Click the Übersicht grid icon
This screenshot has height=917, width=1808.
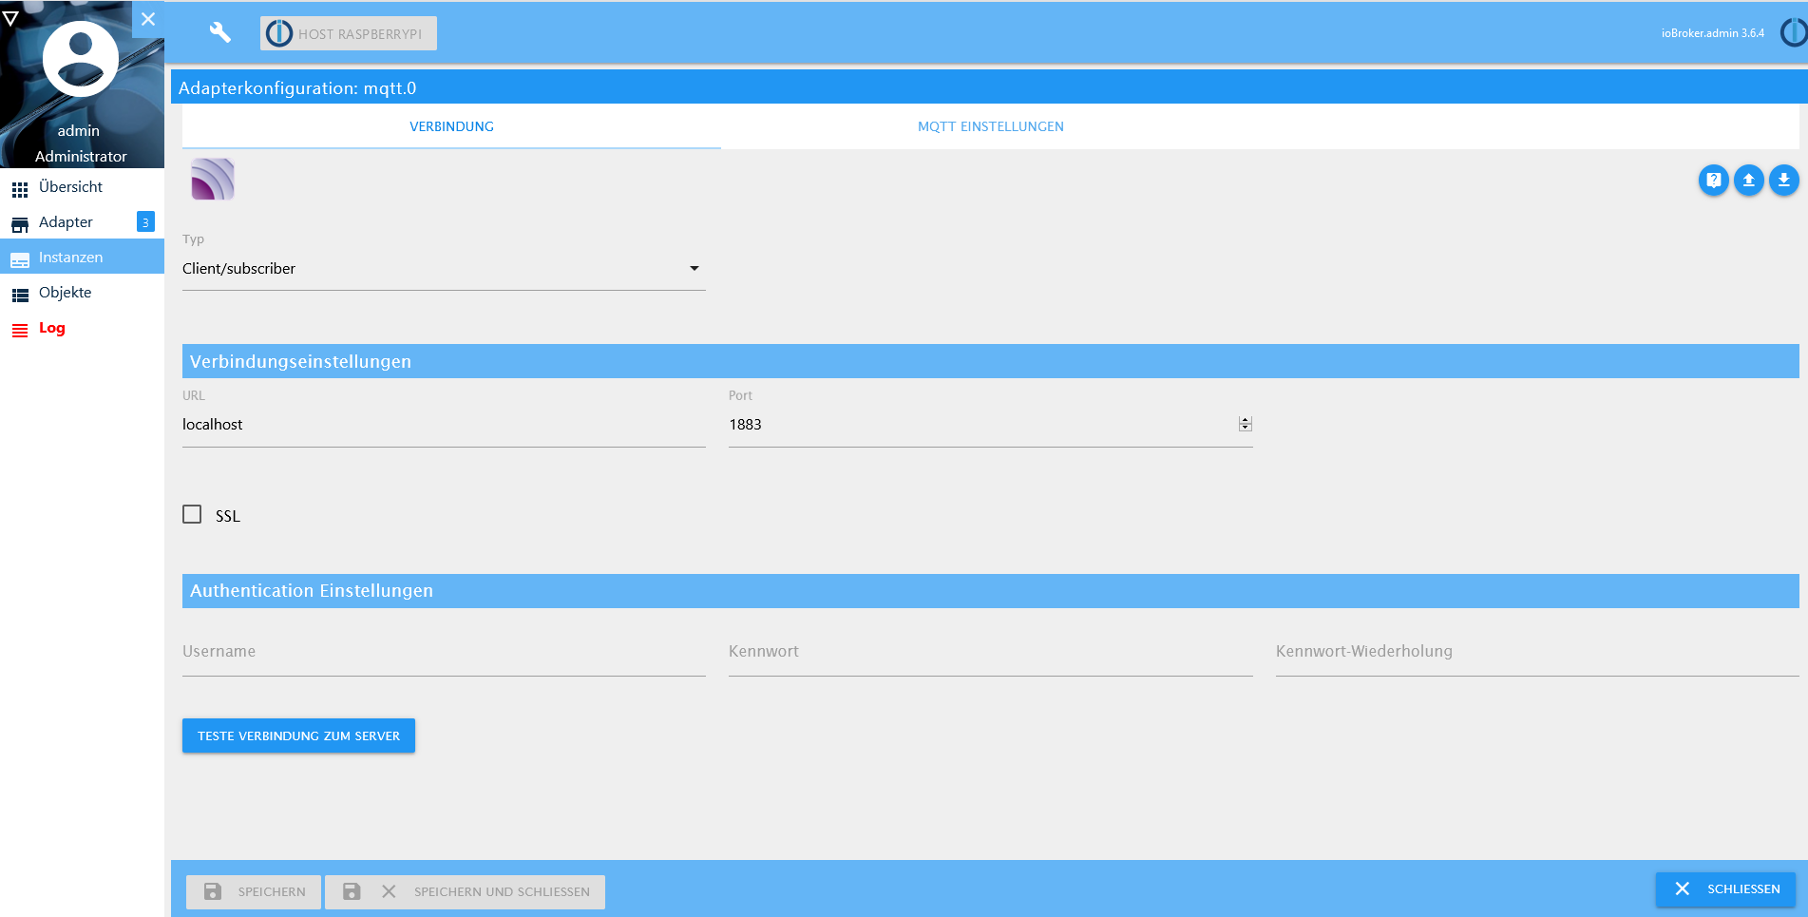(x=20, y=189)
